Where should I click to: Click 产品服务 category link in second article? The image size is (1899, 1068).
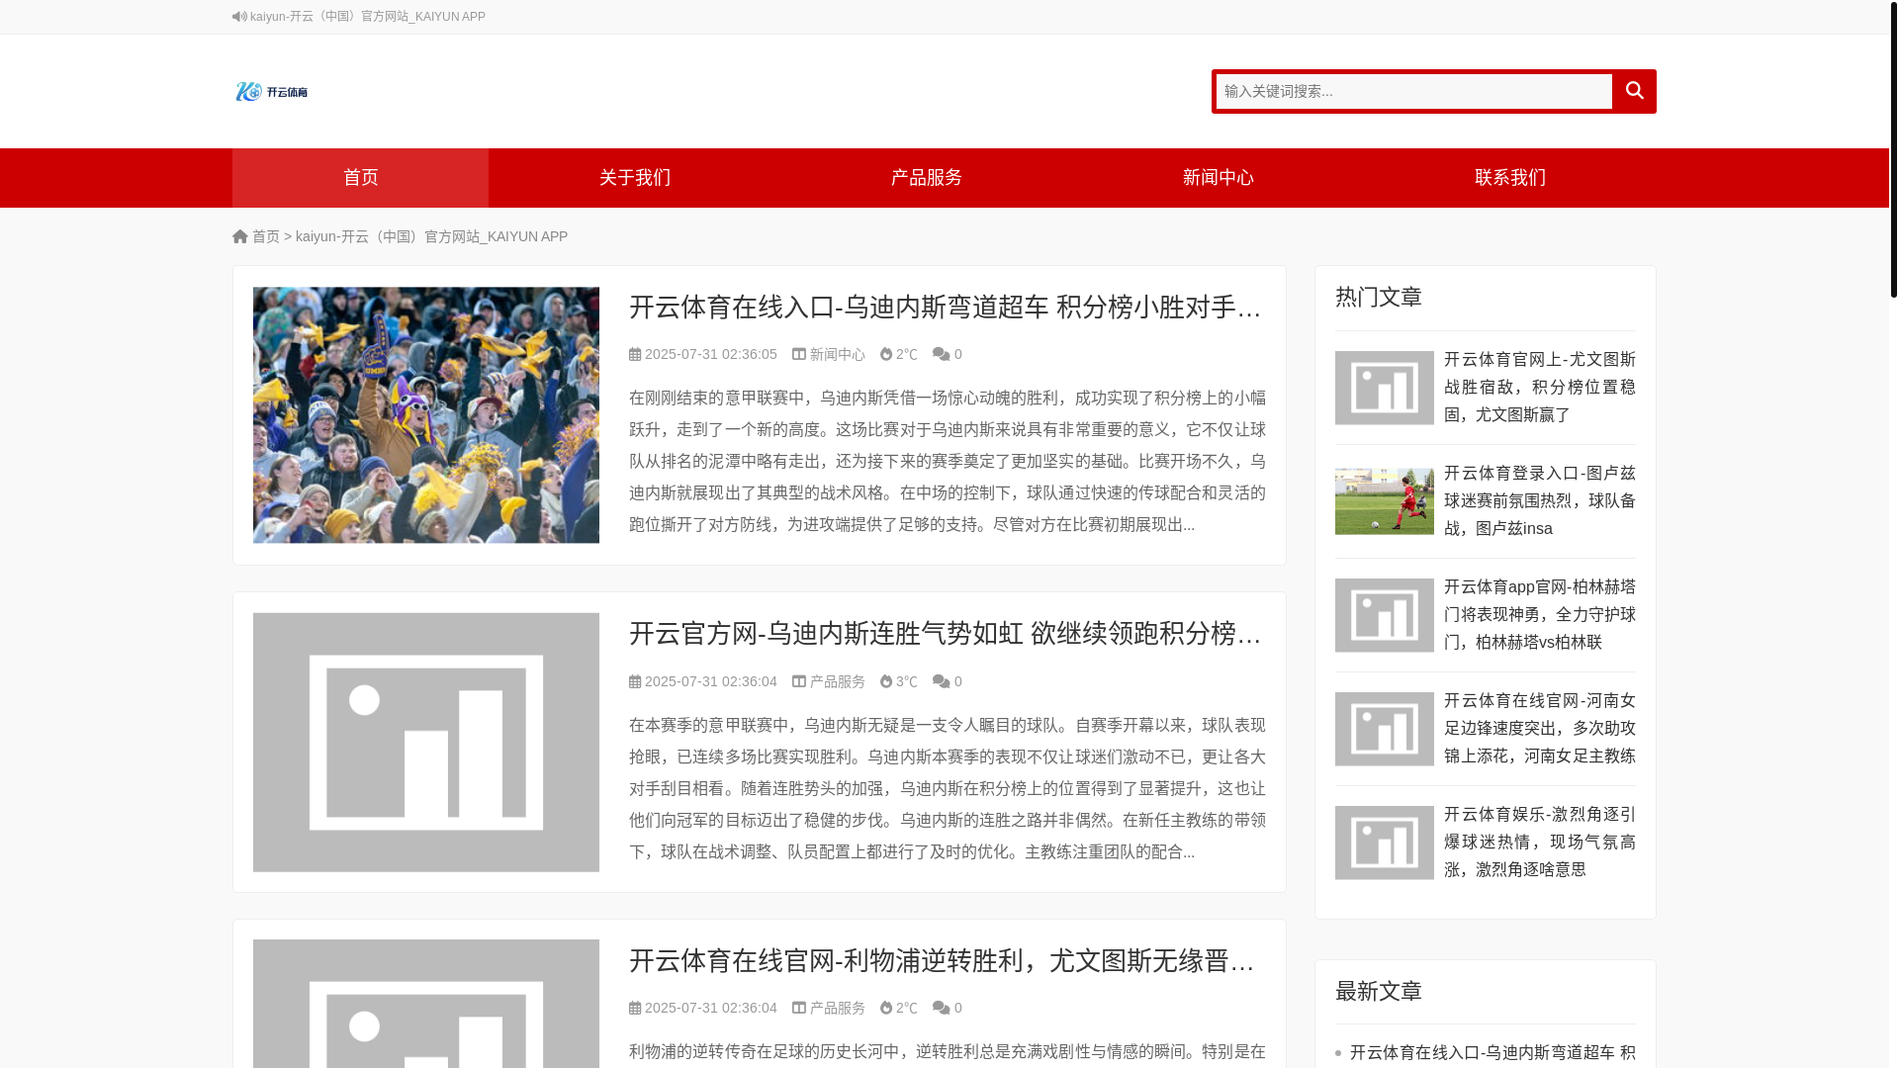[x=837, y=681]
